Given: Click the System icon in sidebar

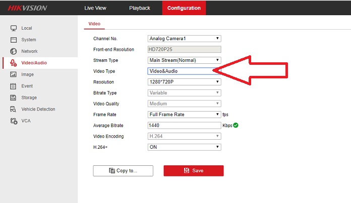Looking at the screenshot, I should [14, 40].
